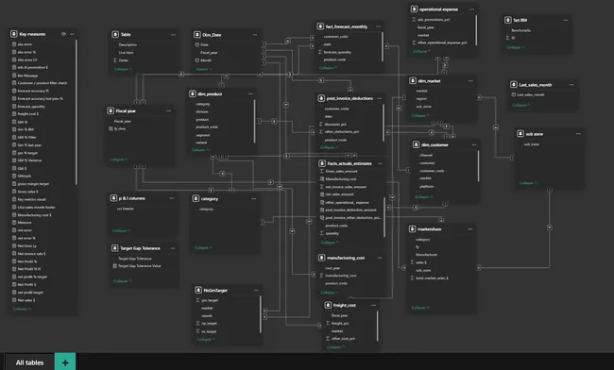Image resolution: width=614 pixels, height=370 pixels.
Task: Click the dim_customer table icon
Action: coord(416,144)
